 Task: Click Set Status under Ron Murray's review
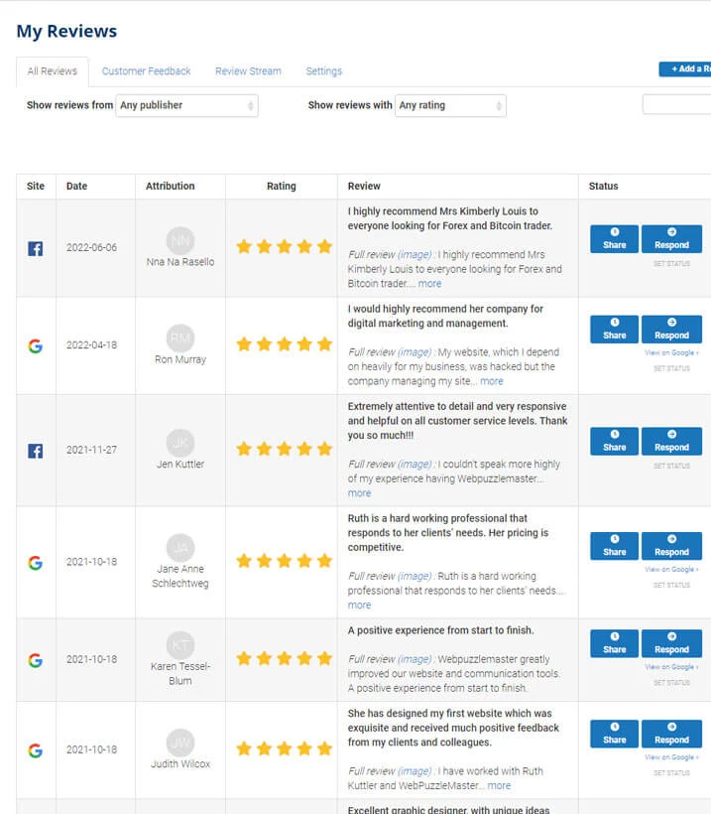(671, 368)
